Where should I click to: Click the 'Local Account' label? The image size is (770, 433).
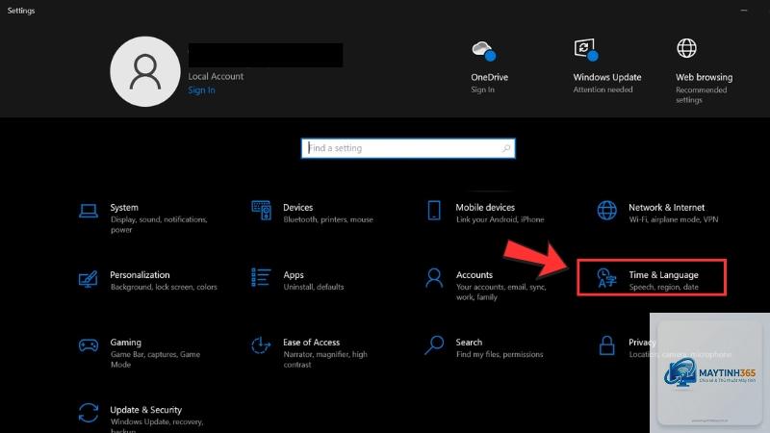pyautogui.click(x=216, y=76)
